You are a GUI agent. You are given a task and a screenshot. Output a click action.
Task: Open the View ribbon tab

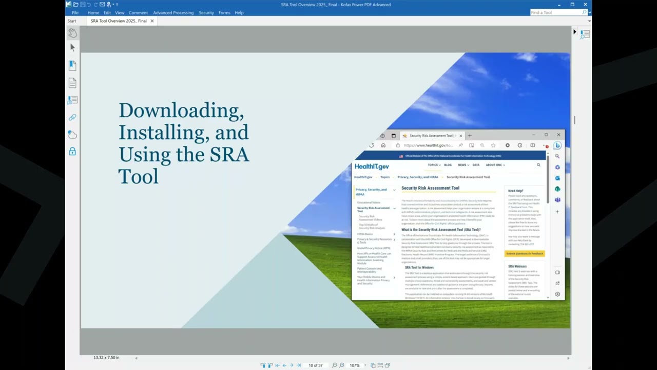(x=120, y=12)
